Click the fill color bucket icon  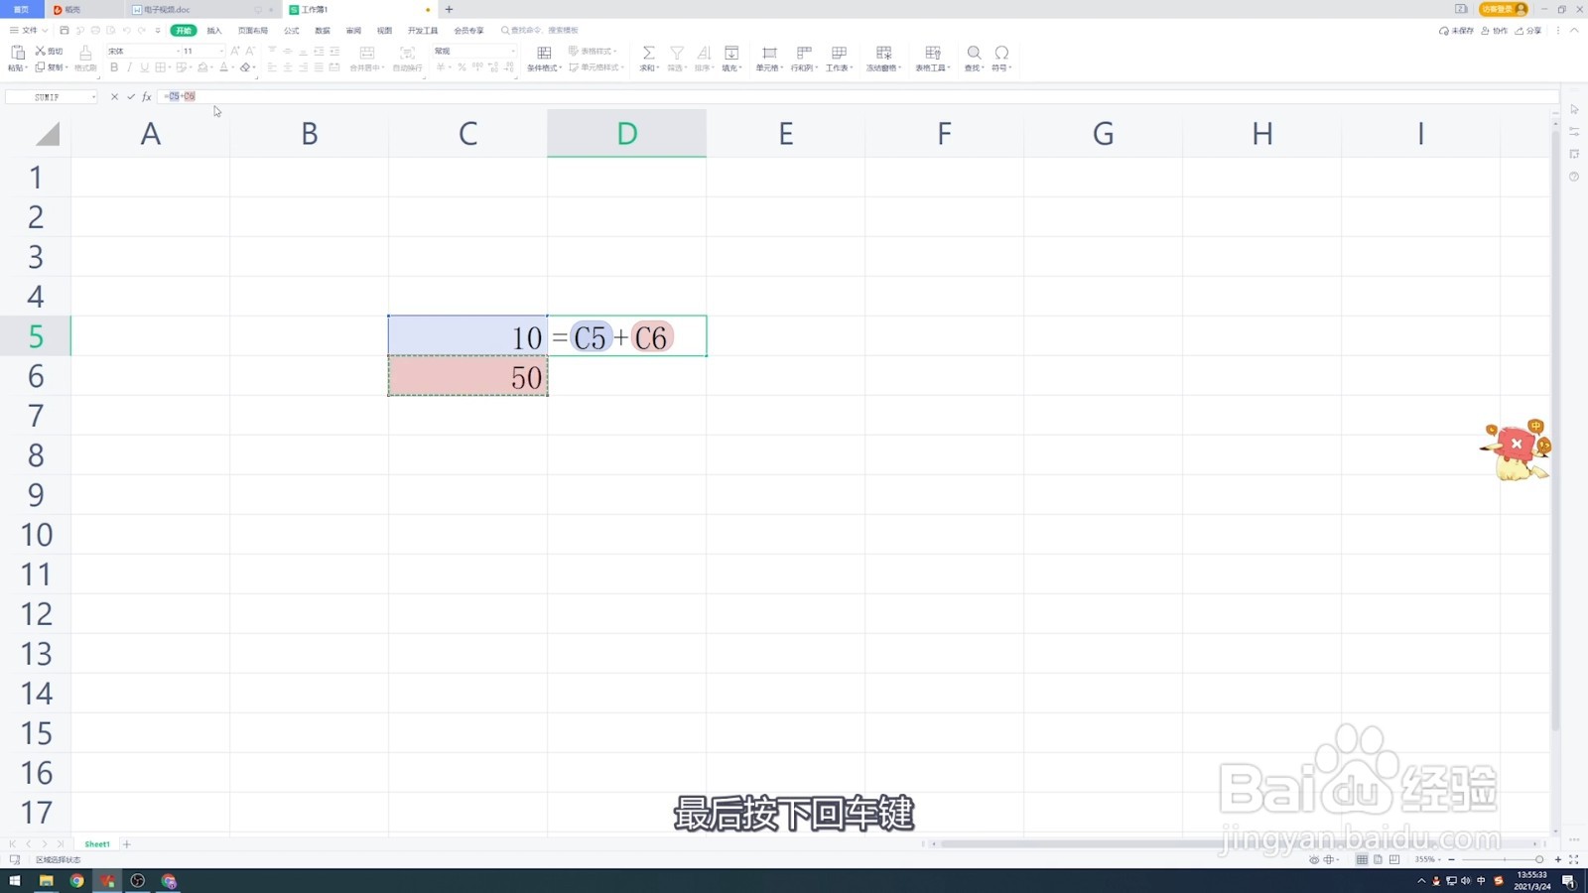point(202,67)
